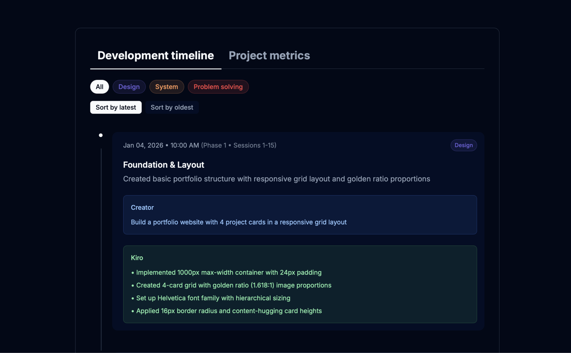Click the Foundation & Layout title
This screenshot has width=571, height=353.
[164, 165]
